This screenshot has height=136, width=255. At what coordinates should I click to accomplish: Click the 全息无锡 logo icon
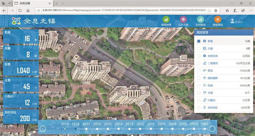pos(16,21)
